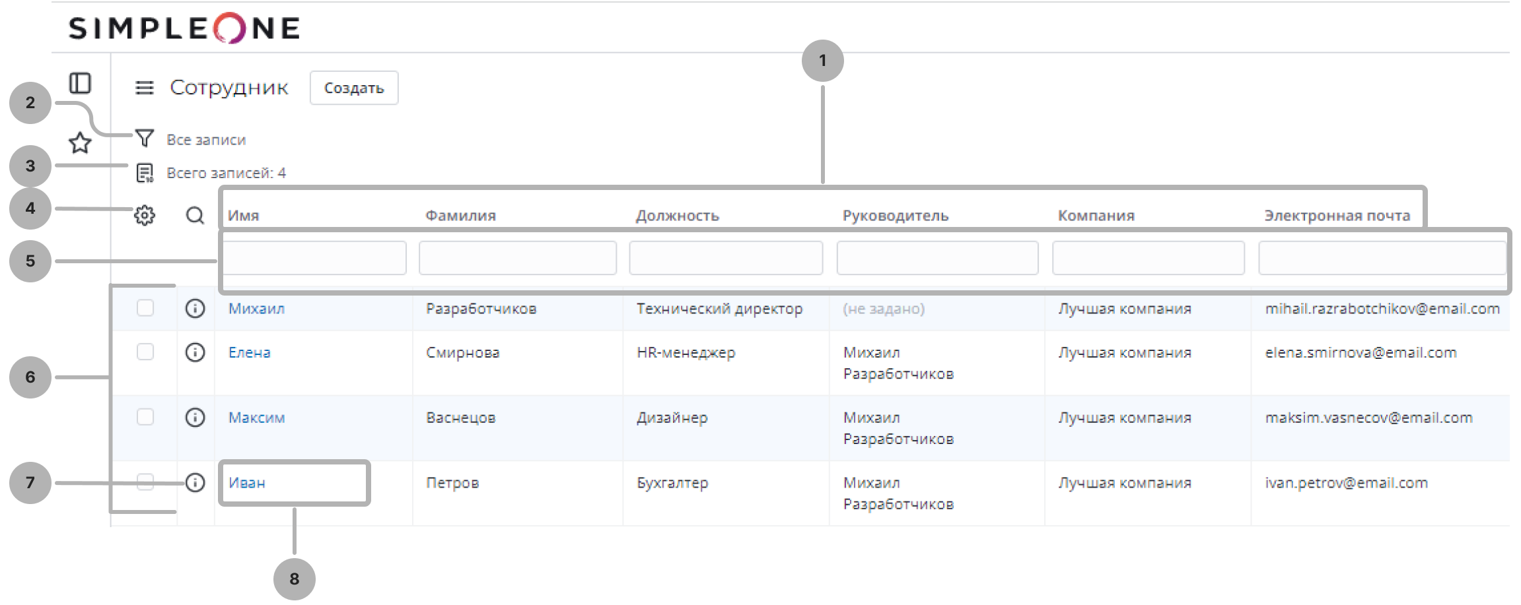Open info icon for Михаил row
The width and height of the screenshot is (1521, 605).
(195, 308)
